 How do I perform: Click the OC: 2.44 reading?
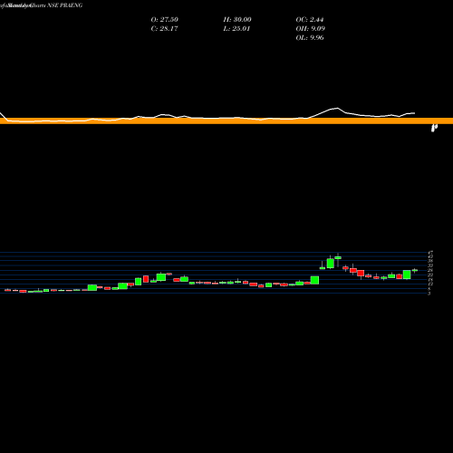[x=310, y=20]
